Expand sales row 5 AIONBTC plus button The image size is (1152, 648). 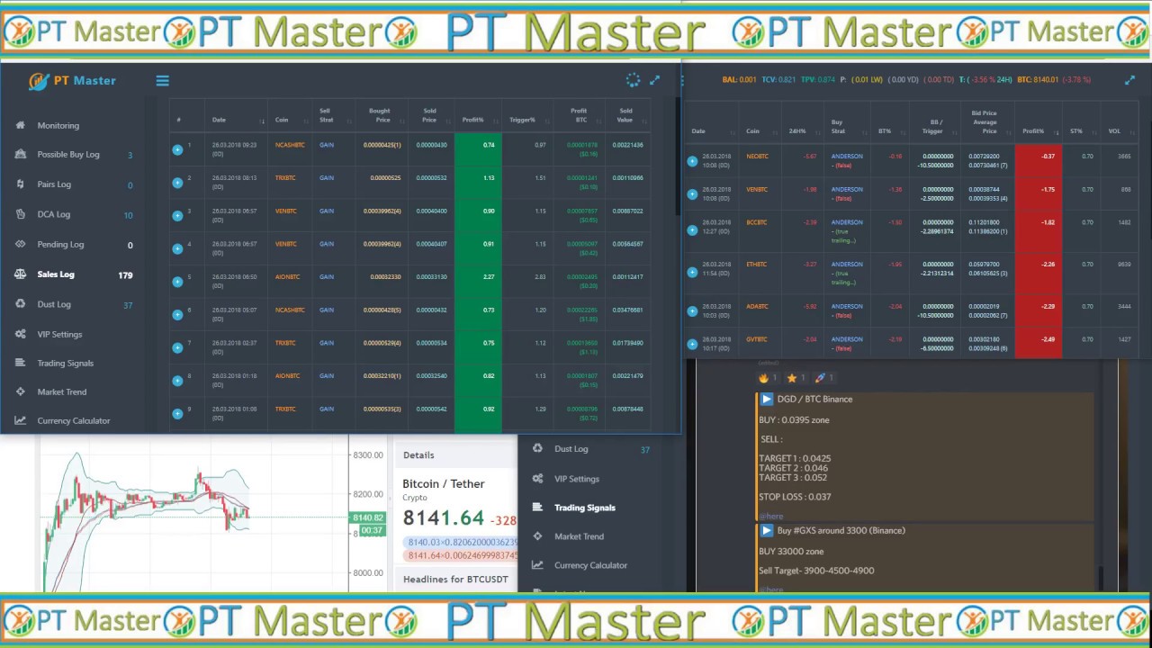pos(177,282)
